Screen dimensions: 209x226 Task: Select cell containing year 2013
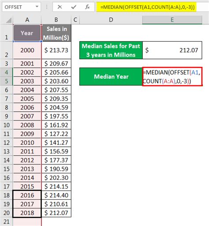tap(27, 169)
